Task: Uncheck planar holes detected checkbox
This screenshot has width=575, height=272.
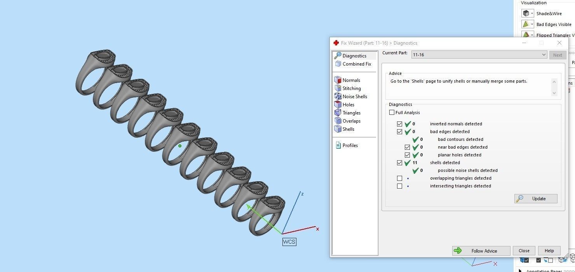Action: point(407,155)
